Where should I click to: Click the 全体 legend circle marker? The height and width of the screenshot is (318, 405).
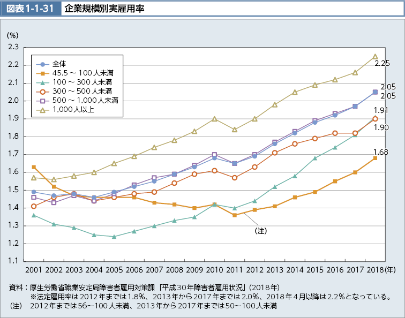42,63
